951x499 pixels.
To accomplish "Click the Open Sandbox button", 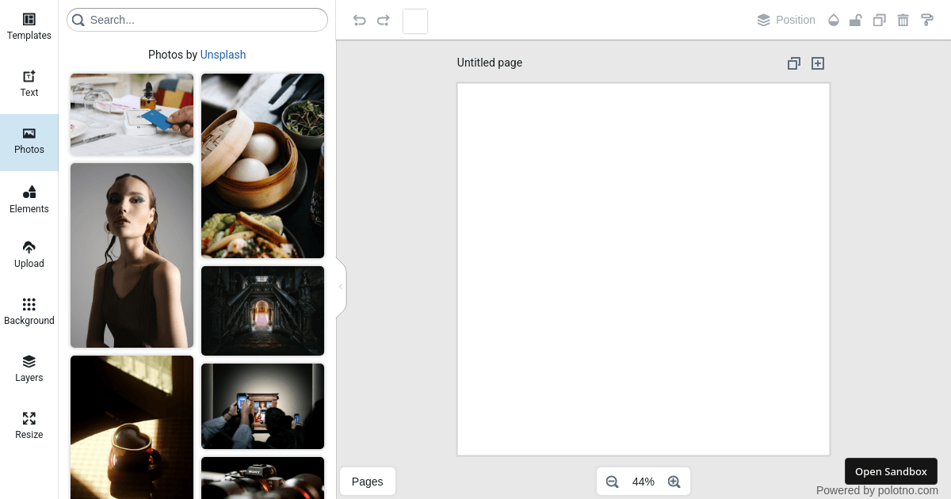I will pos(891,471).
